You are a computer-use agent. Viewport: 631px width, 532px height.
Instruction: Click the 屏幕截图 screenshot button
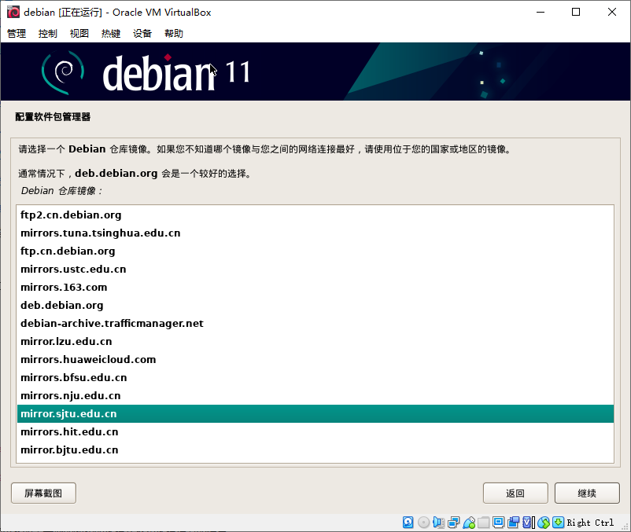(x=43, y=493)
